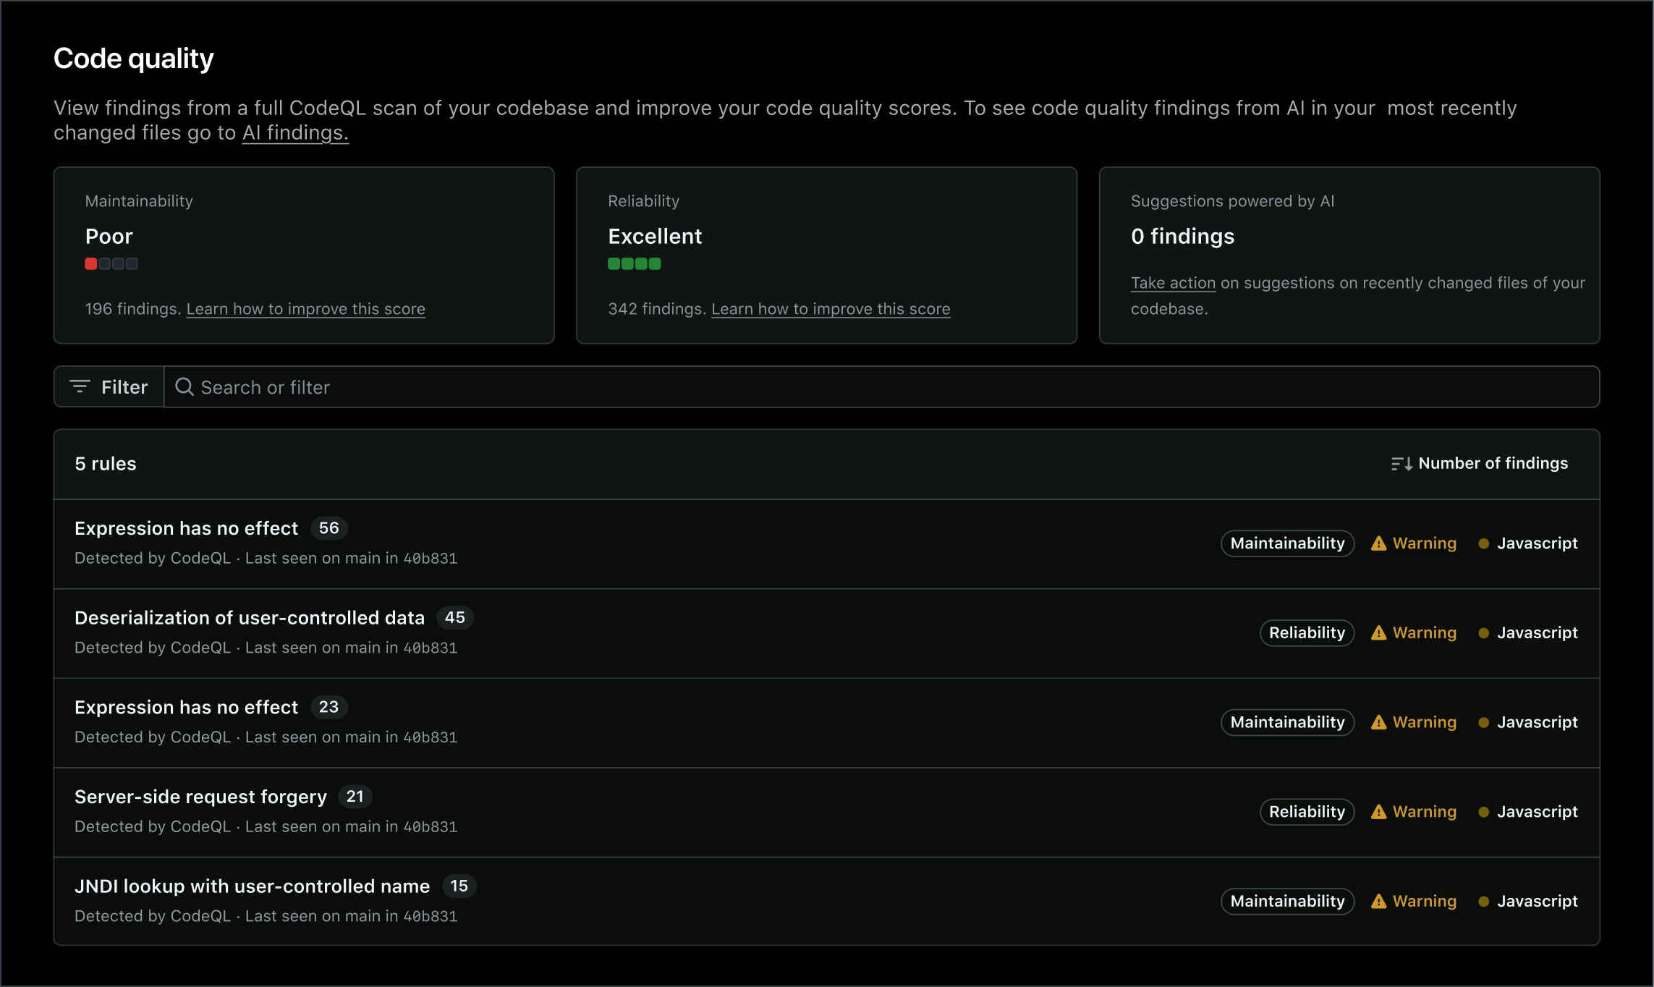Click 342 findings text in Reliability card
1654x987 pixels.
(657, 309)
